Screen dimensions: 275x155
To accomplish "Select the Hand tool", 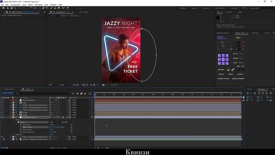I will coord(12,8).
